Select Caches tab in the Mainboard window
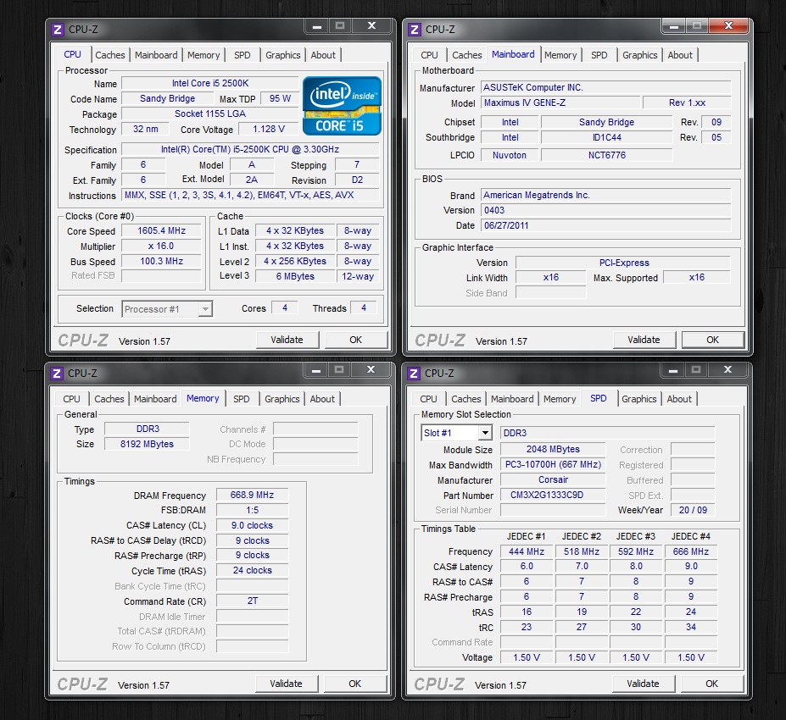 pos(467,55)
